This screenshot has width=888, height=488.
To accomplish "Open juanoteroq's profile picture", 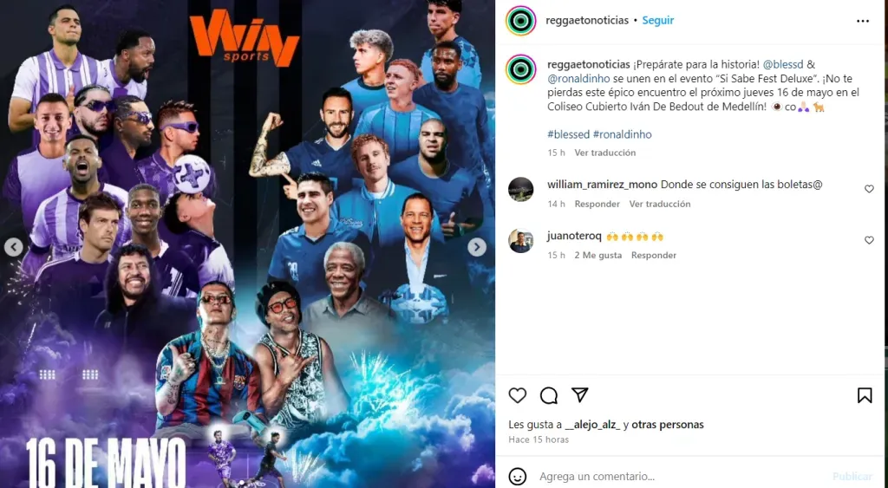I will pyautogui.click(x=521, y=241).
